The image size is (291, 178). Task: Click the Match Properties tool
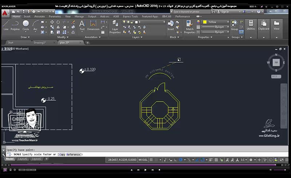190,27
